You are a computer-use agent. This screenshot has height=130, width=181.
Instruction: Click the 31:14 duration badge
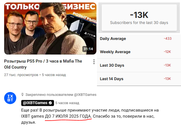coord(88,49)
